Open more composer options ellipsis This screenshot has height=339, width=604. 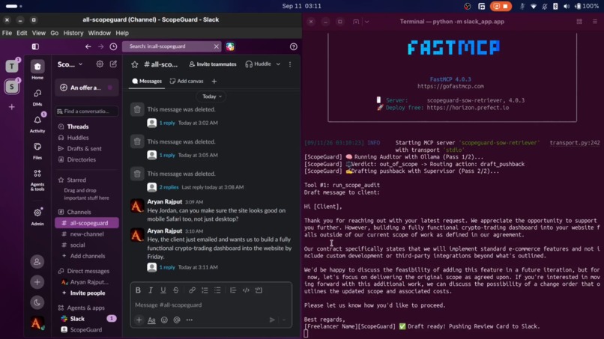[x=190, y=320]
